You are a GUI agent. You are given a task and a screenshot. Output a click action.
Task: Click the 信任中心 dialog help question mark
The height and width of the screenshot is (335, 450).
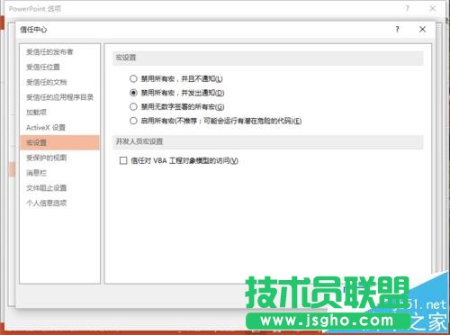[397, 30]
